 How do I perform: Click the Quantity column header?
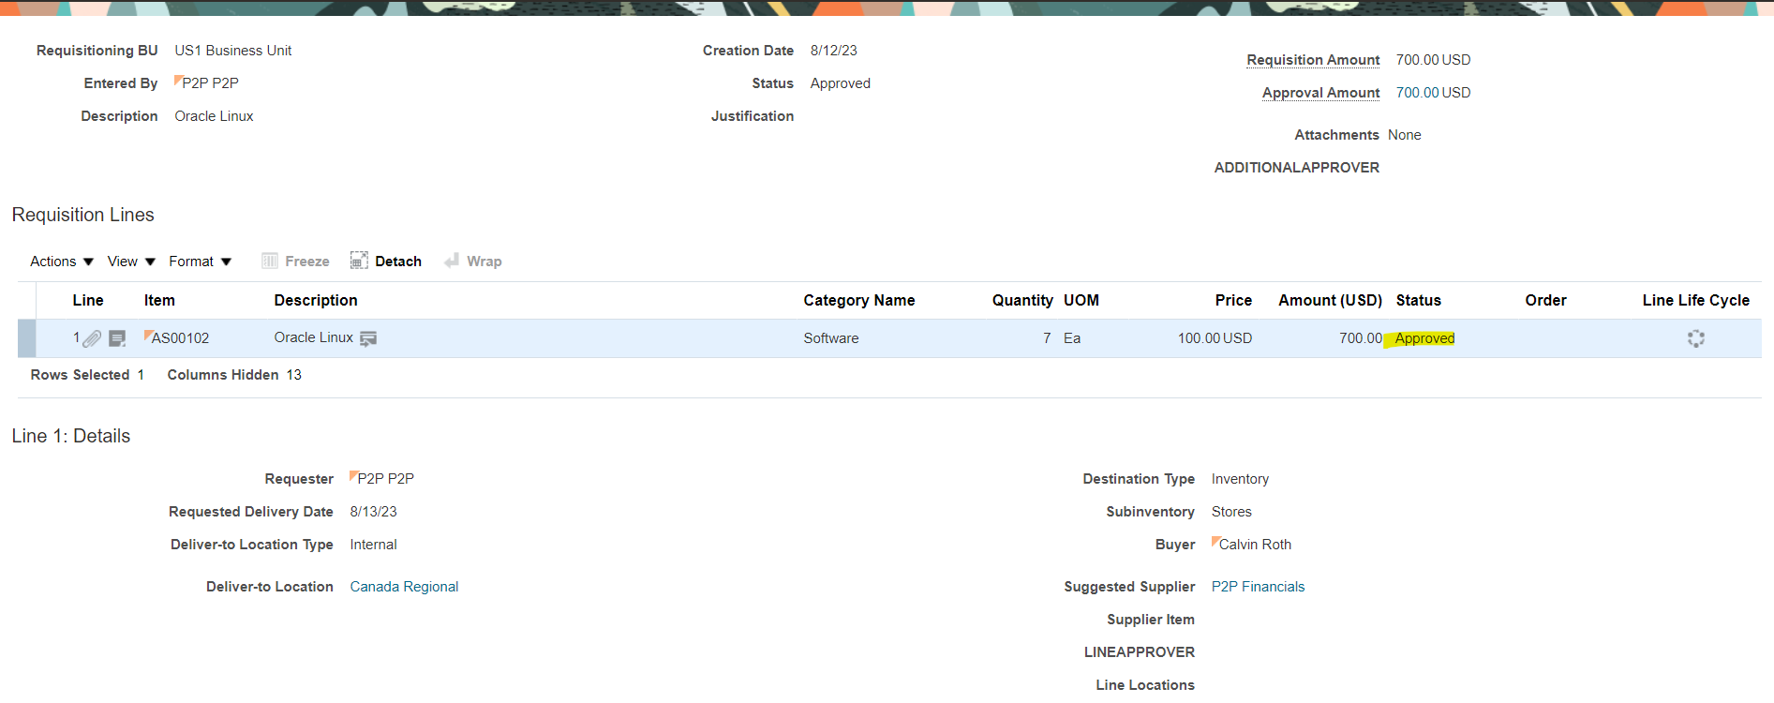[x=1022, y=301]
